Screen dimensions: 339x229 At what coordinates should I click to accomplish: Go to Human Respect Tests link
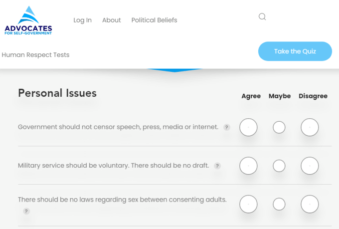[x=36, y=55]
